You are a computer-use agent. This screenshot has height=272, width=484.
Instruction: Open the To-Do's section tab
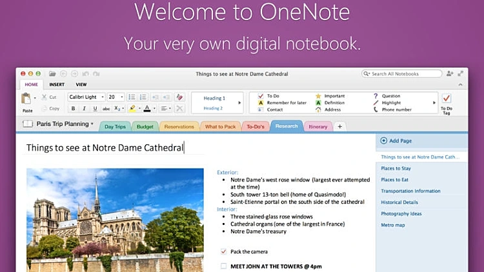coord(256,126)
